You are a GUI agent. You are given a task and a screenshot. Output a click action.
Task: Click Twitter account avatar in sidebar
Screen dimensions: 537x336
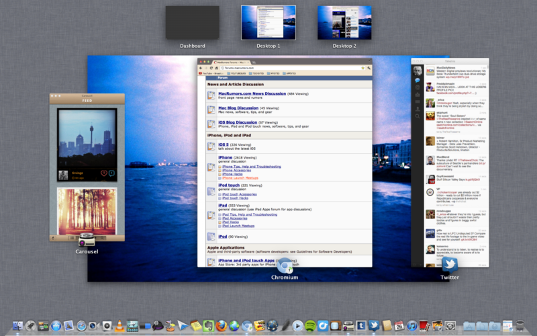pos(418,71)
